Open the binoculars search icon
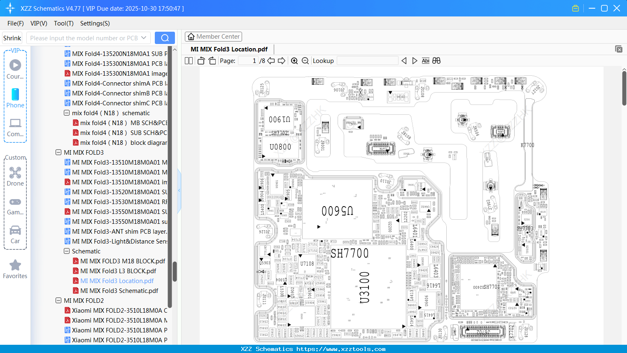Viewport: 627px width, 353px height. point(436,60)
